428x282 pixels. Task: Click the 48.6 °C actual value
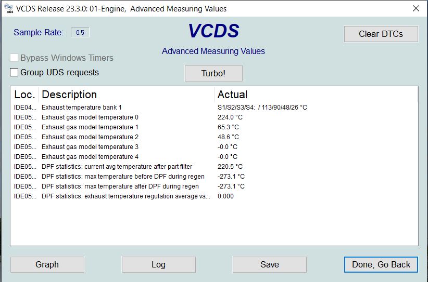228,137
